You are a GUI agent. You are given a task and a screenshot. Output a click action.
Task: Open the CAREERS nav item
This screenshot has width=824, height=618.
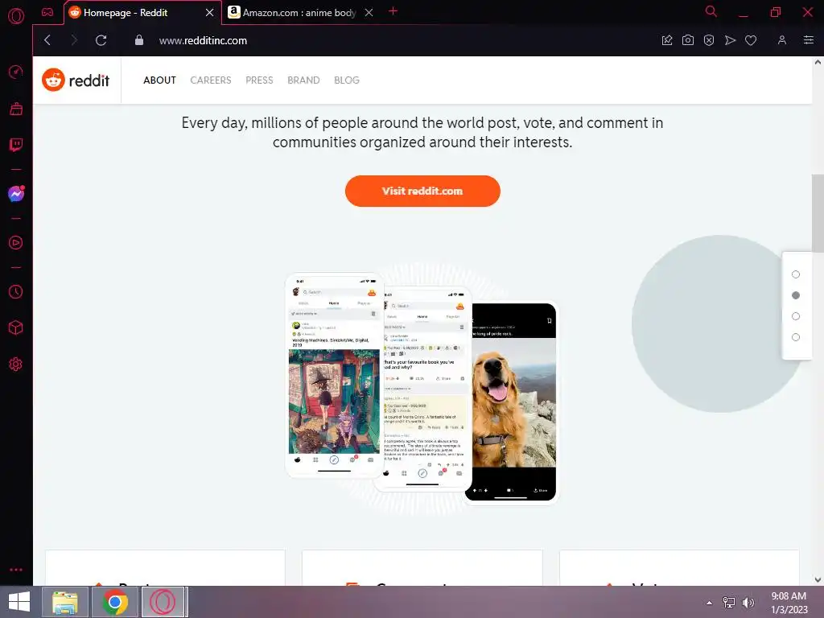click(x=211, y=80)
